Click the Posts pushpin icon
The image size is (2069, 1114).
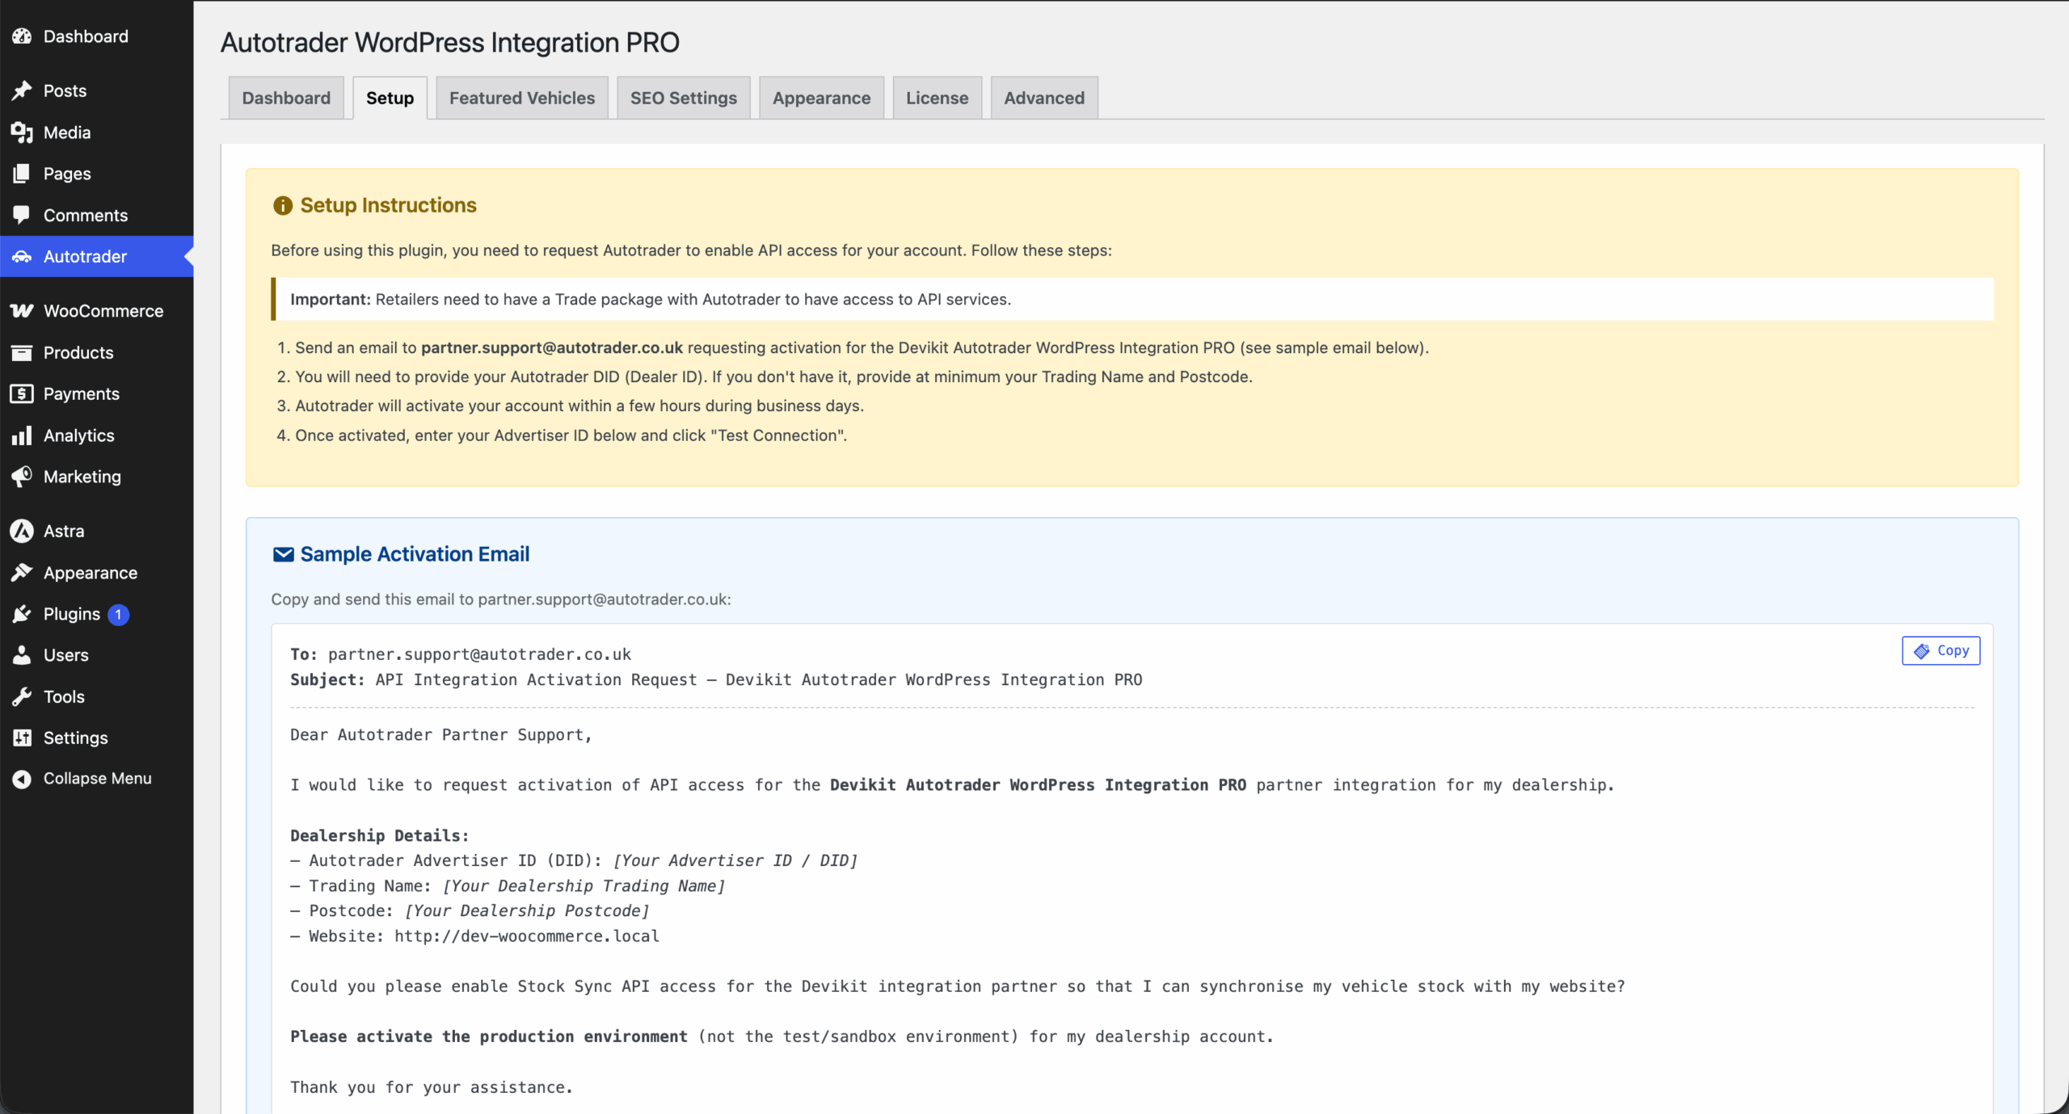pos(22,90)
